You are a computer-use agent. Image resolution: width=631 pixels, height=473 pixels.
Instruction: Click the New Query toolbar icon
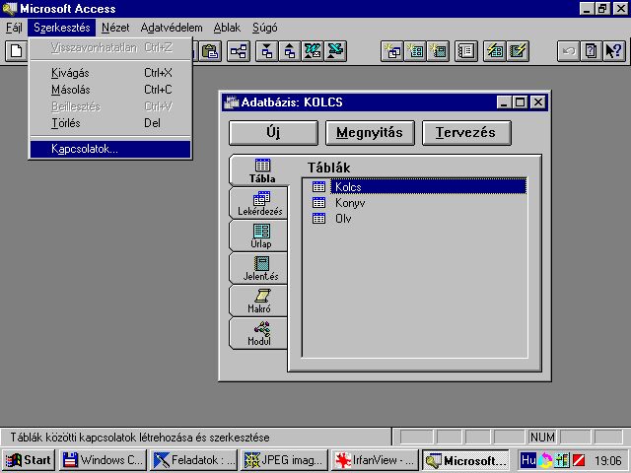point(392,51)
